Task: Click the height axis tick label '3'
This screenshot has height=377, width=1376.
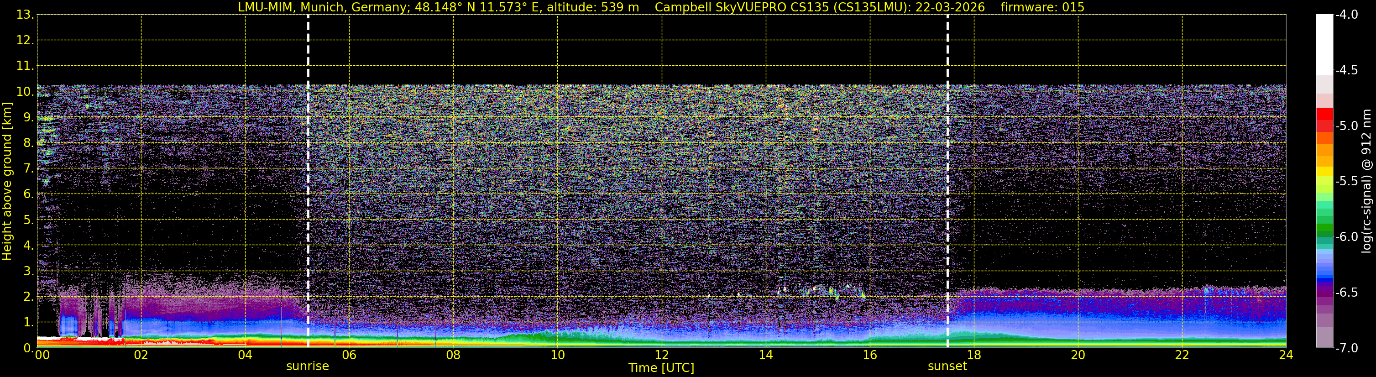Action: tap(28, 271)
